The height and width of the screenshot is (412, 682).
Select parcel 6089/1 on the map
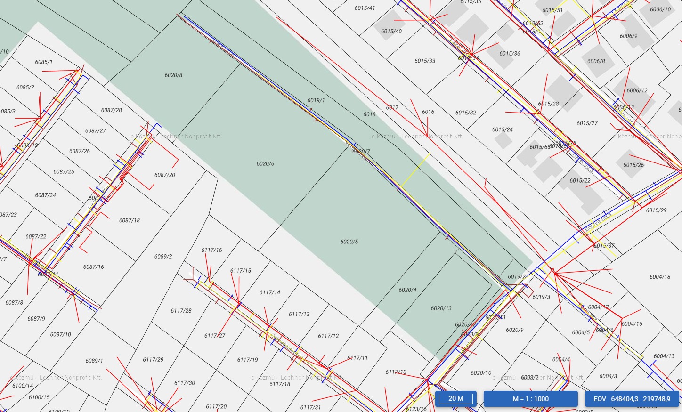[x=94, y=361]
